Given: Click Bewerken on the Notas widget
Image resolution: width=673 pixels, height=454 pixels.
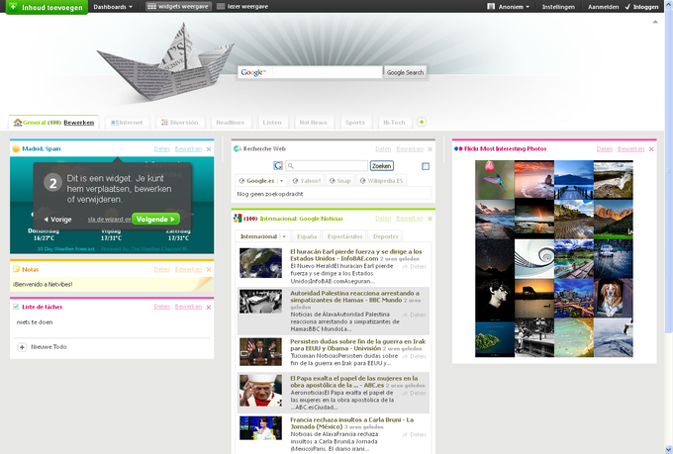Looking at the screenshot, I should coord(188,269).
